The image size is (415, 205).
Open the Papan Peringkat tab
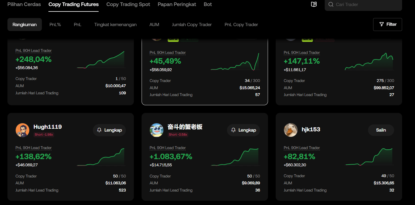pos(177,4)
